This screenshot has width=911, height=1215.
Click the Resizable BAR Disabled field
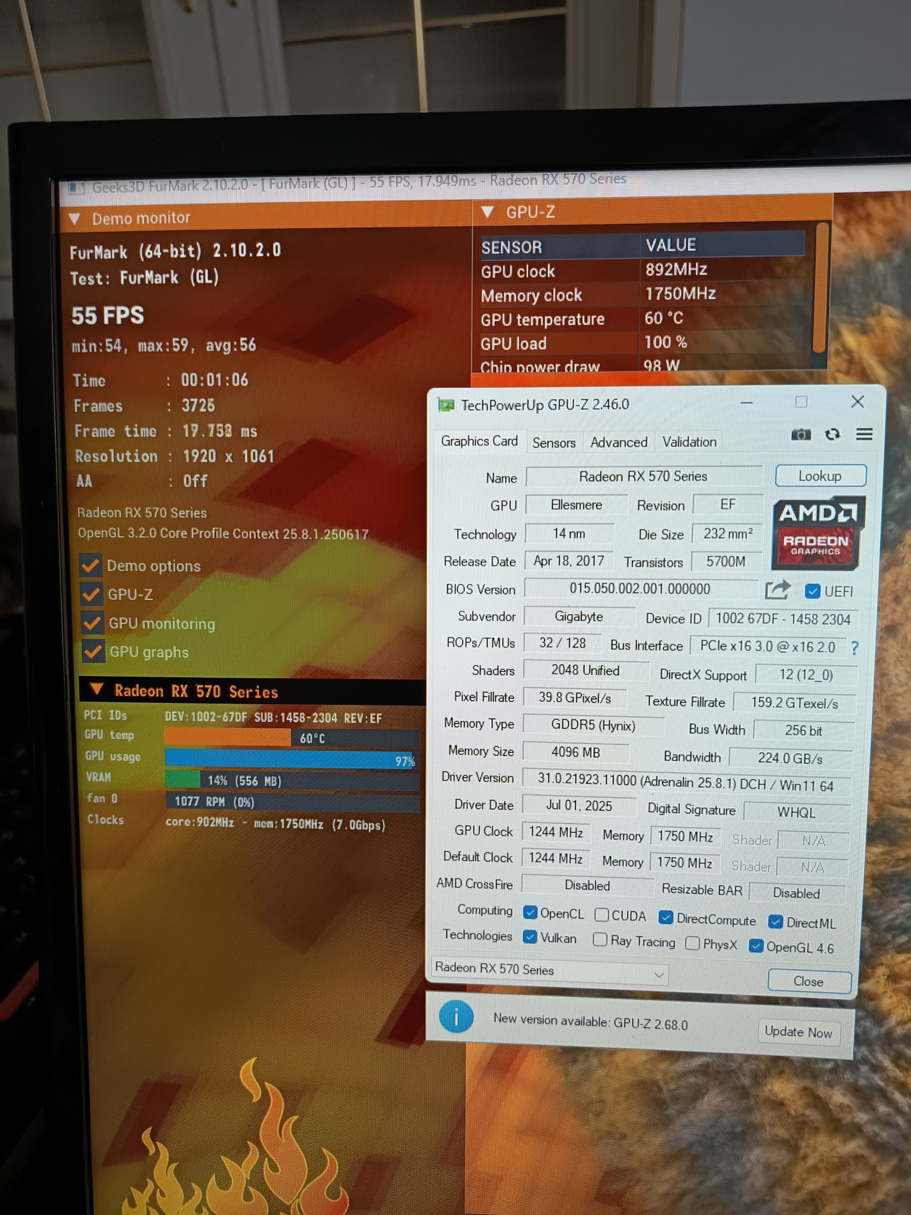tap(796, 893)
